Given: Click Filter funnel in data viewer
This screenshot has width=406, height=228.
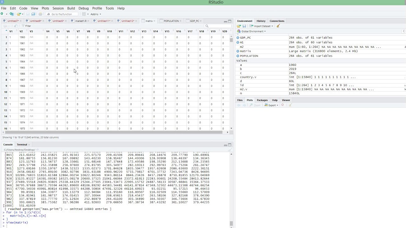Looking at the screenshot, I should tap(26, 26).
